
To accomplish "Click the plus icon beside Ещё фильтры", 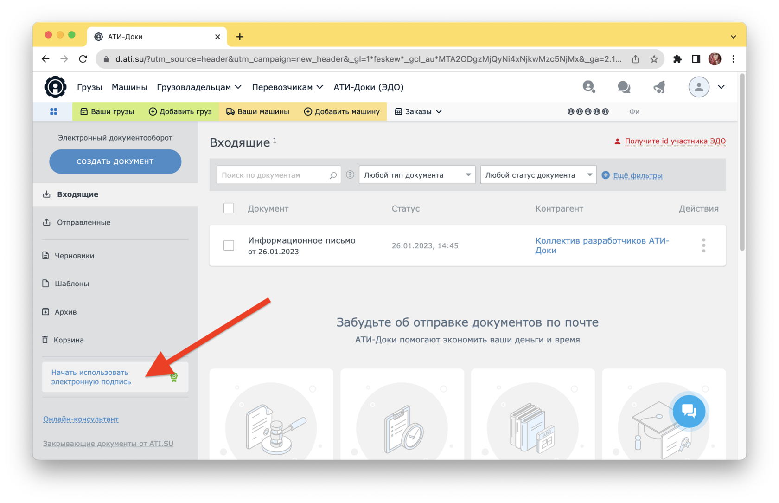I will point(606,175).
